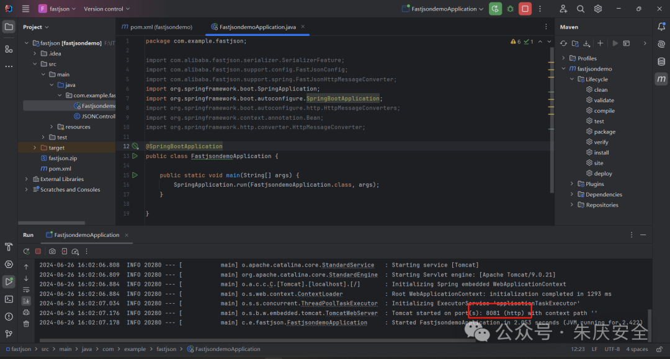Screen dimensions: 670x359
Task: Open the Notifications bell
Action: click(661, 27)
